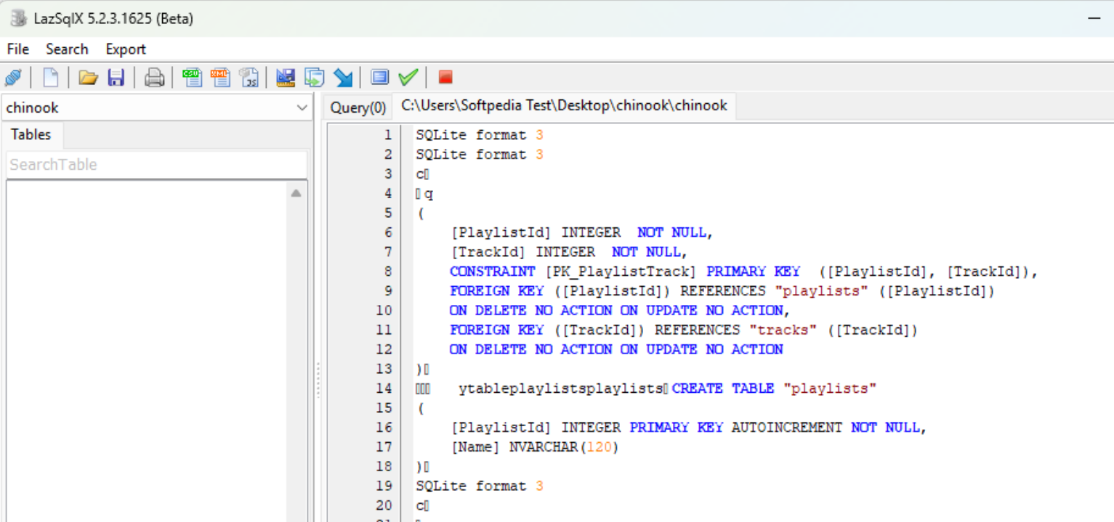This screenshot has width=1114, height=522.
Task: Click the blue window panel icon
Action: point(379,77)
